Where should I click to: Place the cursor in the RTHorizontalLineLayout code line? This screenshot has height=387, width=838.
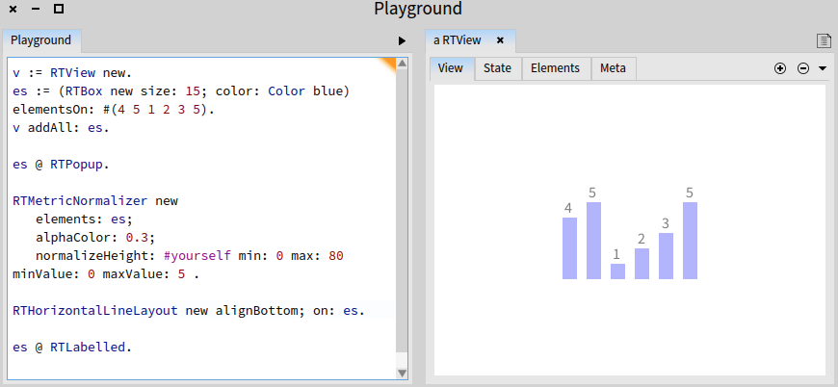193,311
